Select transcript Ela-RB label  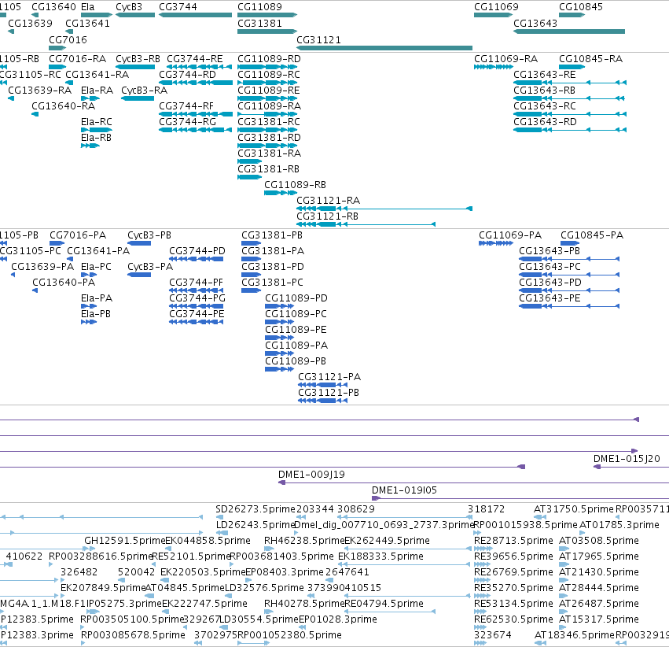pos(96,138)
